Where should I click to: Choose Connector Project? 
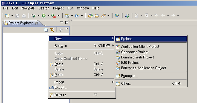tap(151, 52)
